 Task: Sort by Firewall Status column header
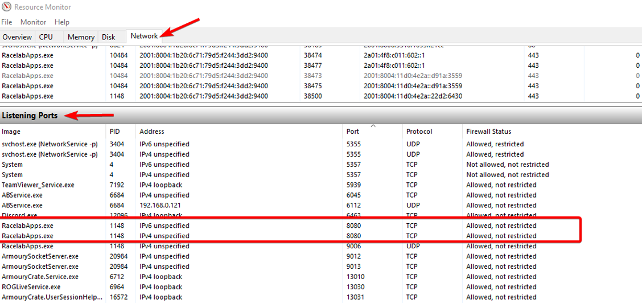click(488, 132)
